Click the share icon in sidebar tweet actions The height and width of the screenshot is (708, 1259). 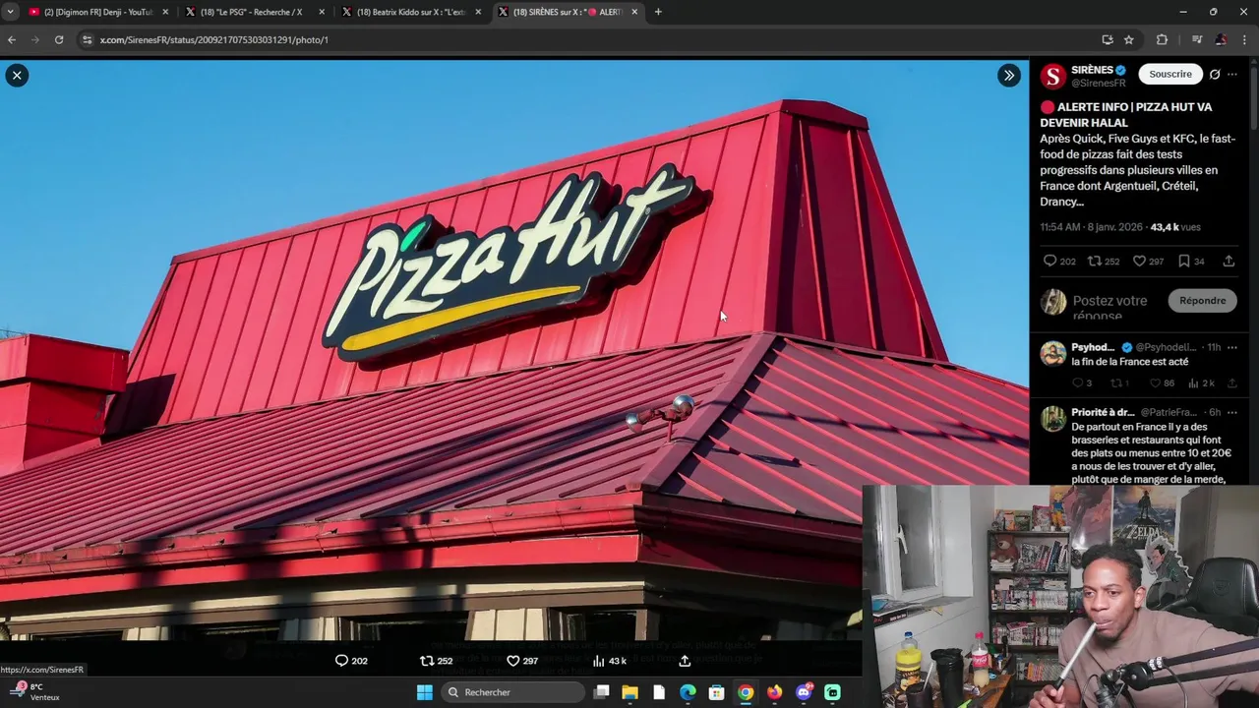coord(1229,261)
